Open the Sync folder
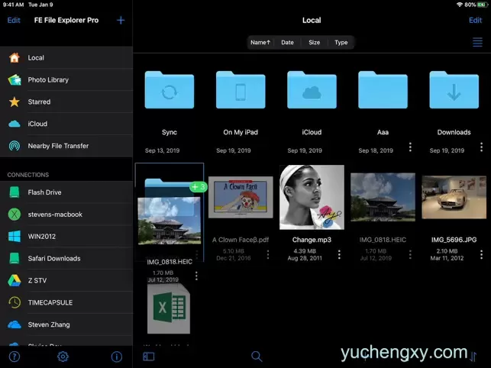491x368 pixels. (x=170, y=90)
